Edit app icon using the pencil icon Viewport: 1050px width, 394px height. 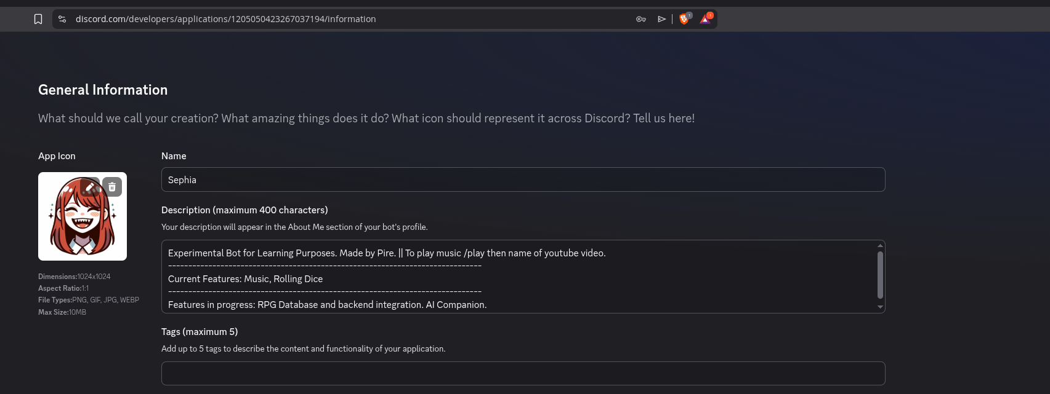(90, 187)
